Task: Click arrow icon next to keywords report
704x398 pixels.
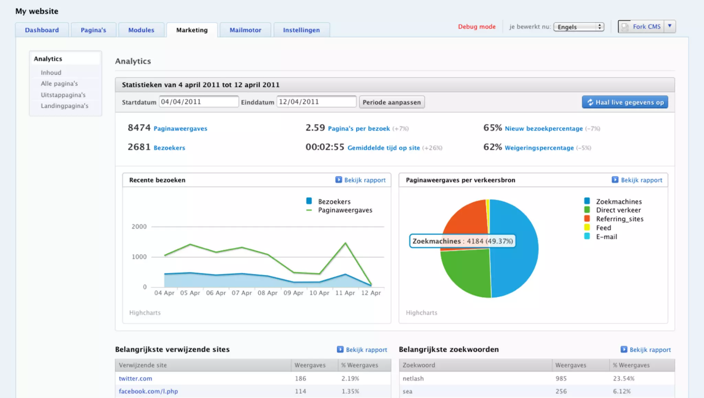Action: [x=624, y=349]
